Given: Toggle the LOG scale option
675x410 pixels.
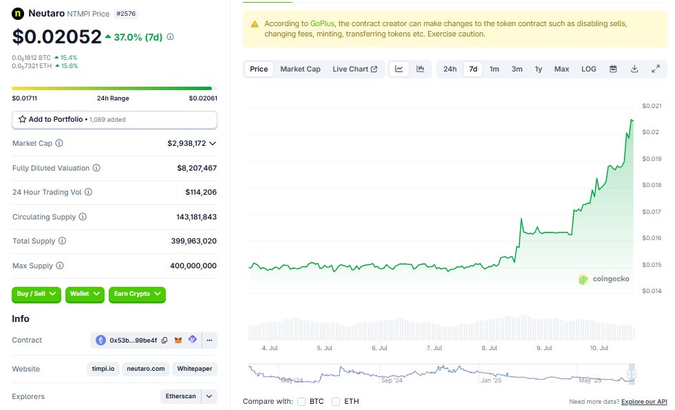Looking at the screenshot, I should point(588,69).
